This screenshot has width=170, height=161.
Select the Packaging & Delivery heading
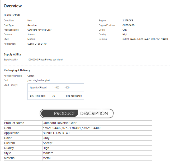[17, 70]
